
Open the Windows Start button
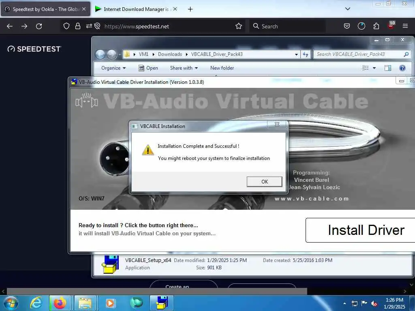[x=11, y=303]
